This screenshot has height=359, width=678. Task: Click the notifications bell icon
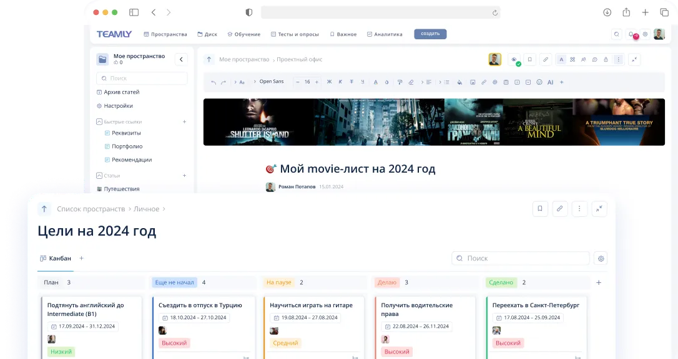click(631, 34)
